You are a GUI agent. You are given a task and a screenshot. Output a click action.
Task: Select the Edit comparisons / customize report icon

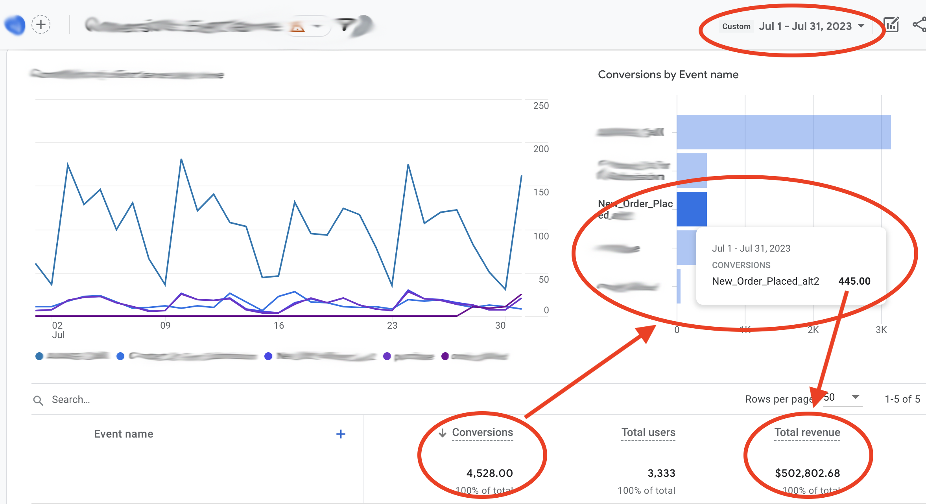(892, 24)
